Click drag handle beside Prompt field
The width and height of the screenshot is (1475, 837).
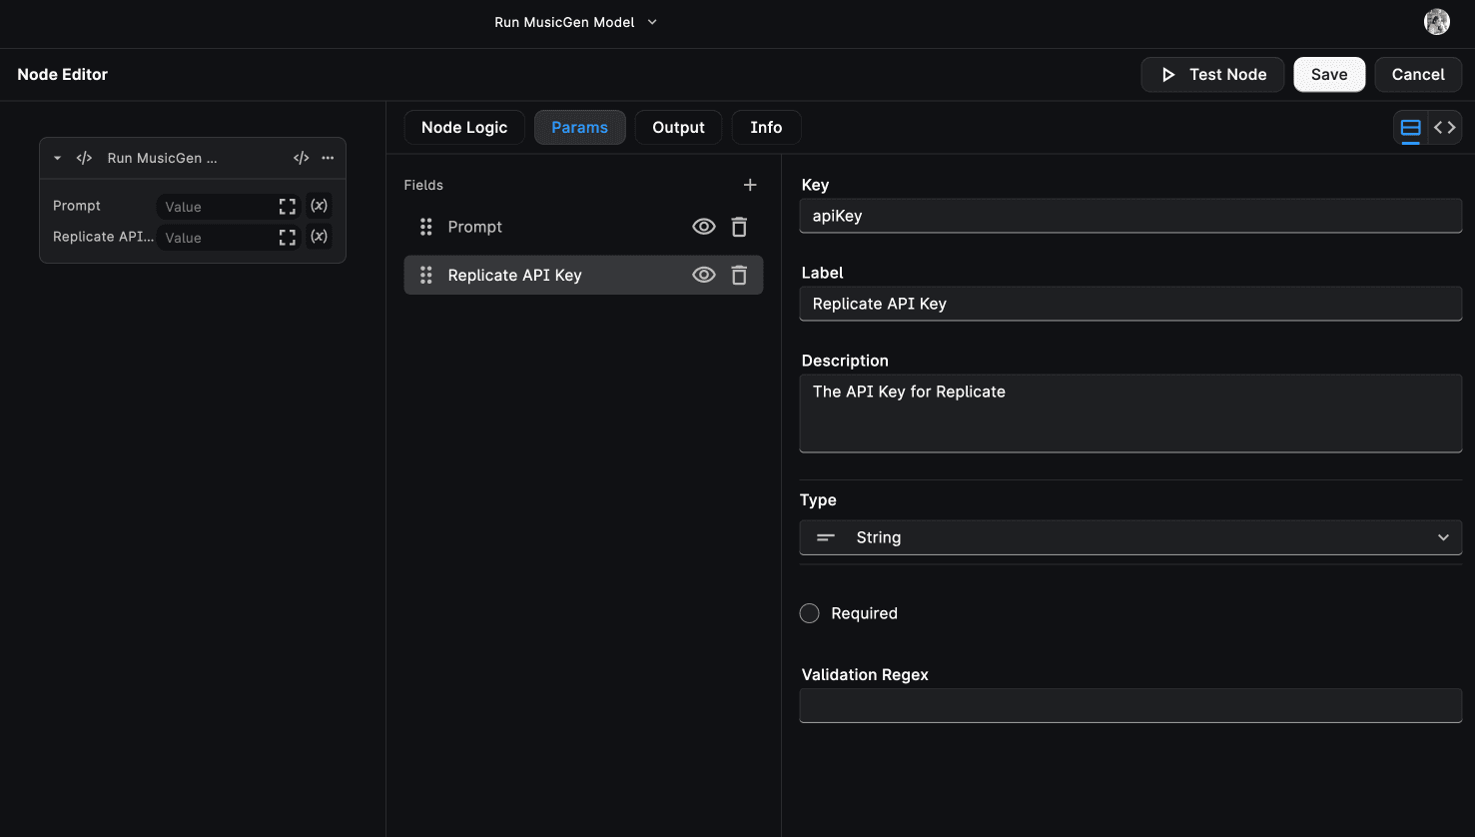pyautogui.click(x=426, y=227)
